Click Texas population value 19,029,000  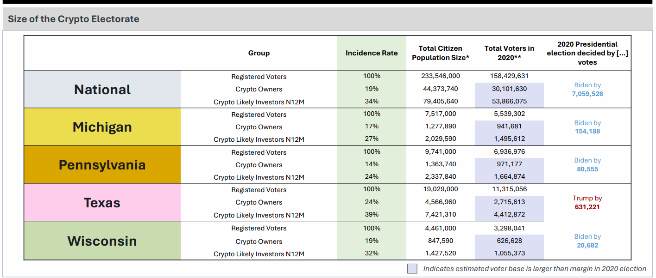tap(441, 189)
